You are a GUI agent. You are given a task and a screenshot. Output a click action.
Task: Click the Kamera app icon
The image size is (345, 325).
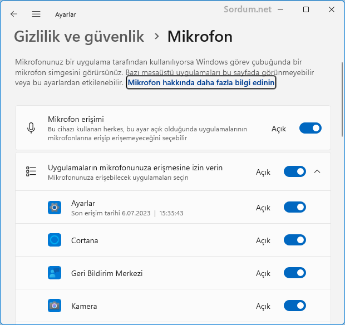[55, 306]
